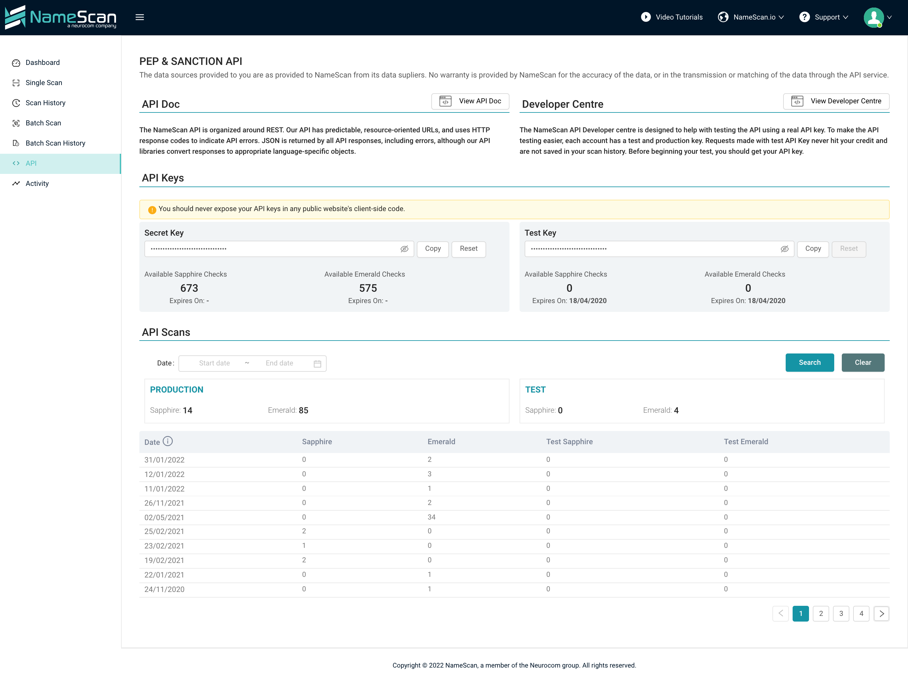Screen dimensions: 908x683
Task: Click the 673 Sapphire checks value
Action: [189, 288]
